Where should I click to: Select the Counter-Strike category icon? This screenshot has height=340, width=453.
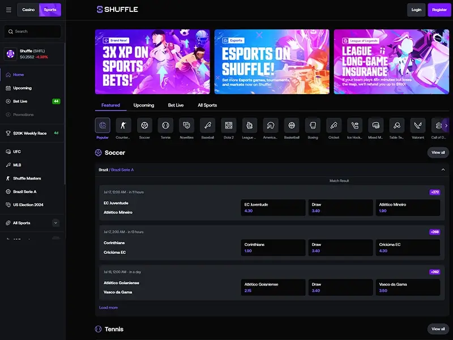[x=123, y=125]
